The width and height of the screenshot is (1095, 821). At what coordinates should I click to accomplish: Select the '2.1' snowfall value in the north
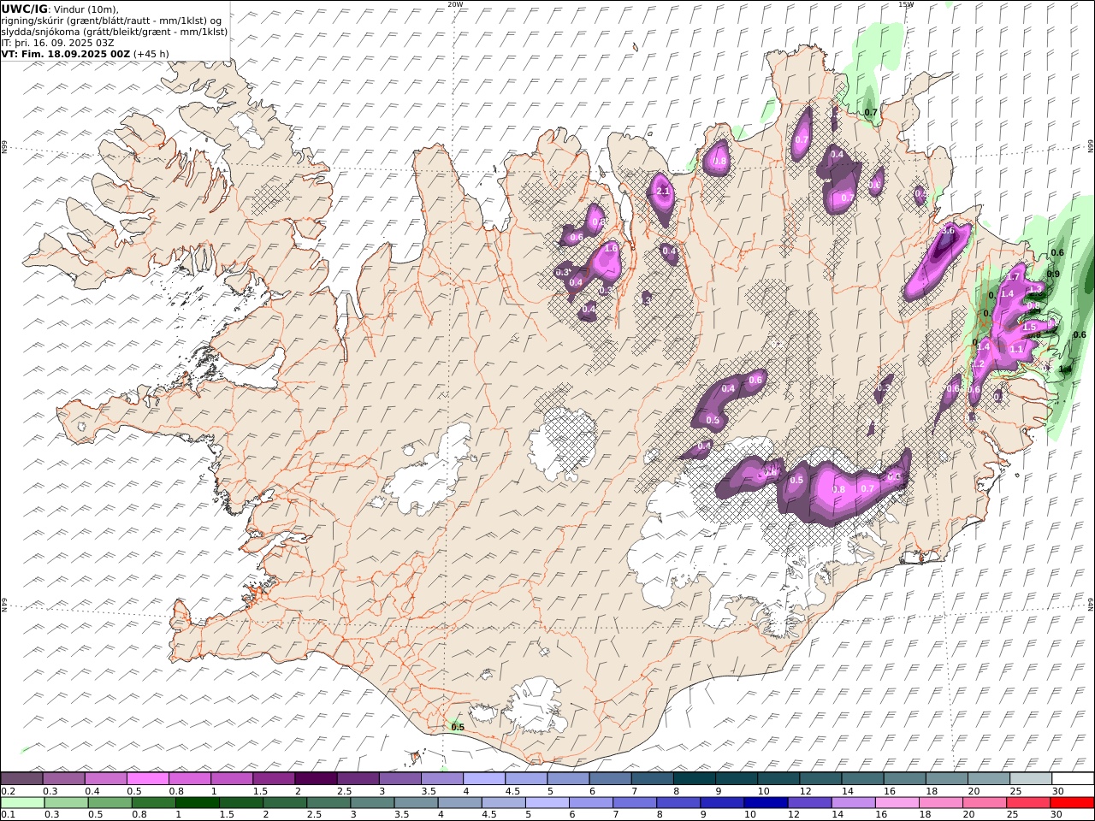[663, 192]
